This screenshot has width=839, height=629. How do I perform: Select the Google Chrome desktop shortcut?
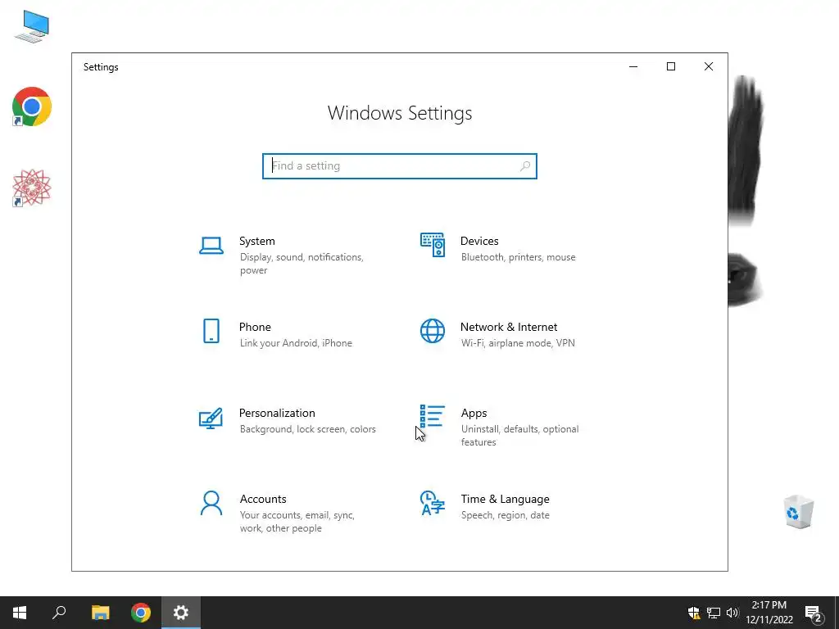pos(32,106)
